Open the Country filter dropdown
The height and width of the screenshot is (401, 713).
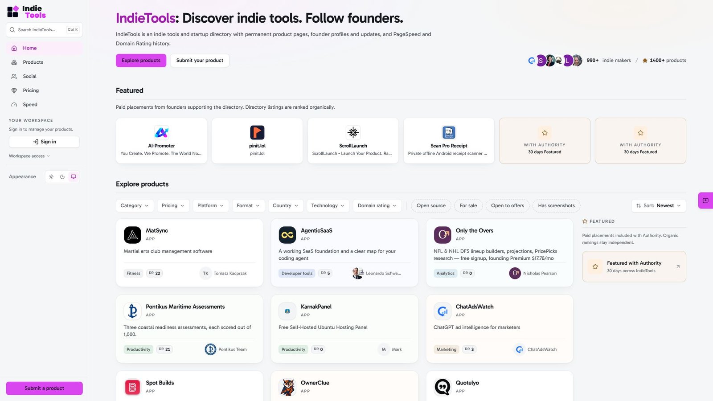[286, 205]
